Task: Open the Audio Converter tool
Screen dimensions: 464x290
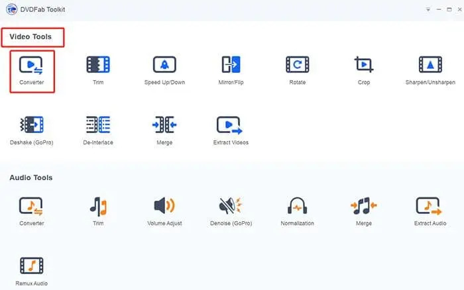Action: click(31, 207)
